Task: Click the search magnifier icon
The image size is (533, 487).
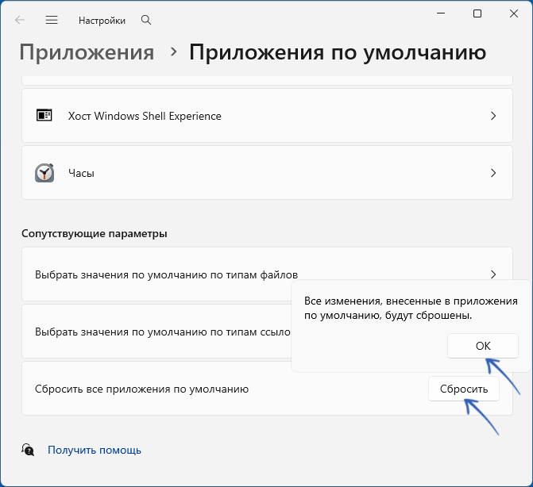Action: pos(146,20)
